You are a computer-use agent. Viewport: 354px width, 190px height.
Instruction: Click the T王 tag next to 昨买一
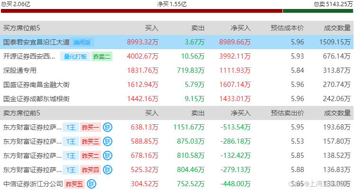click(71, 128)
